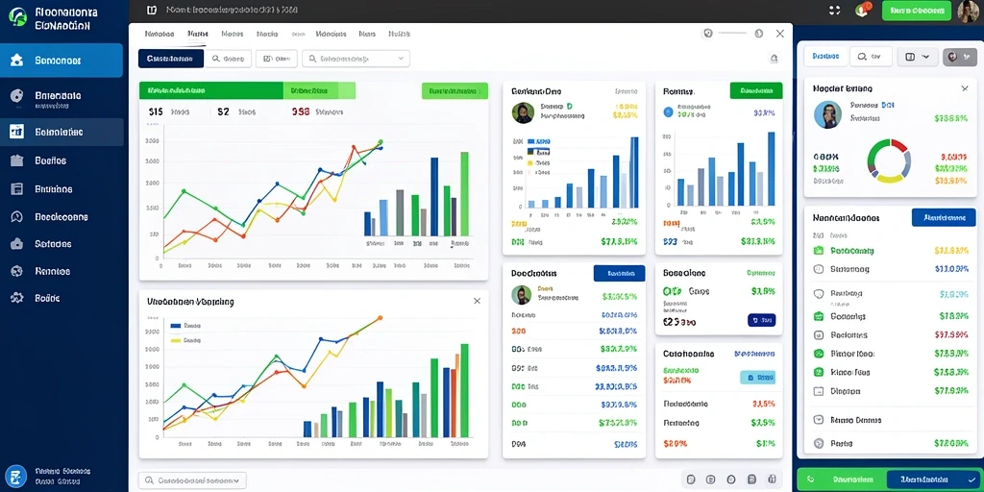
Task: Expand the layout dropdown in the right panel
Action: (x=917, y=56)
